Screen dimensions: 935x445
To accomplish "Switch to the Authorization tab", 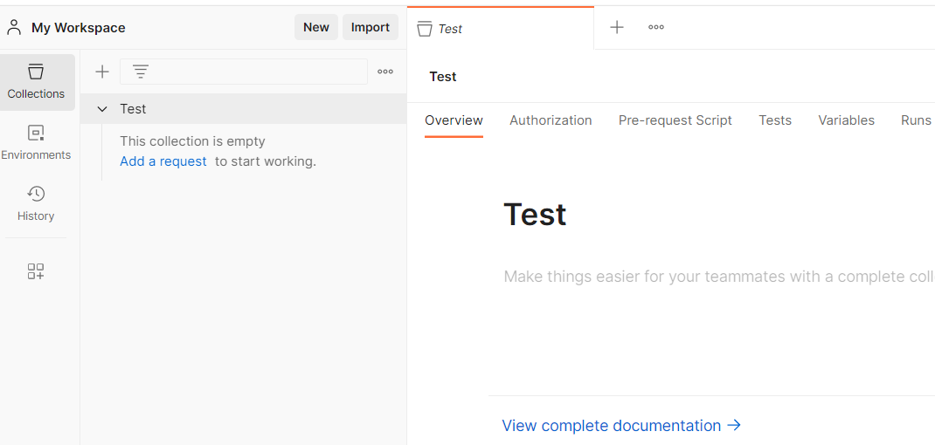I will coord(551,120).
